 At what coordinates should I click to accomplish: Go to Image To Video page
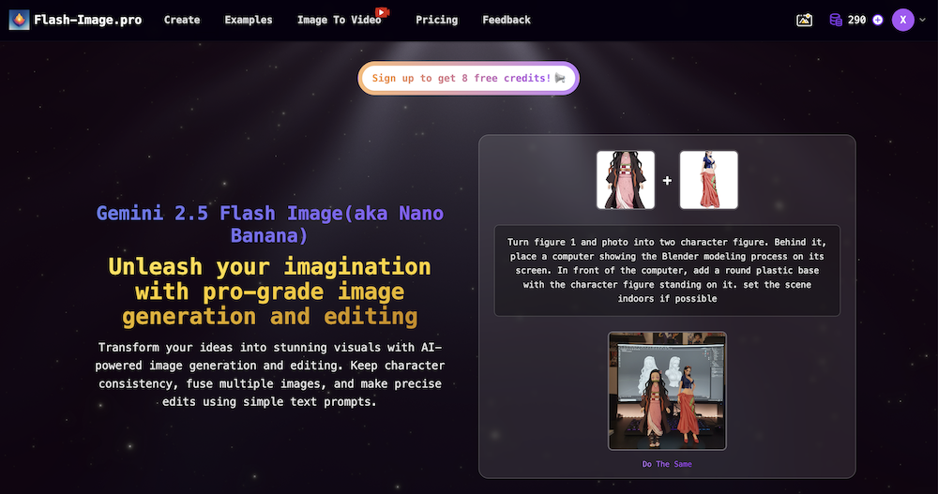(340, 20)
